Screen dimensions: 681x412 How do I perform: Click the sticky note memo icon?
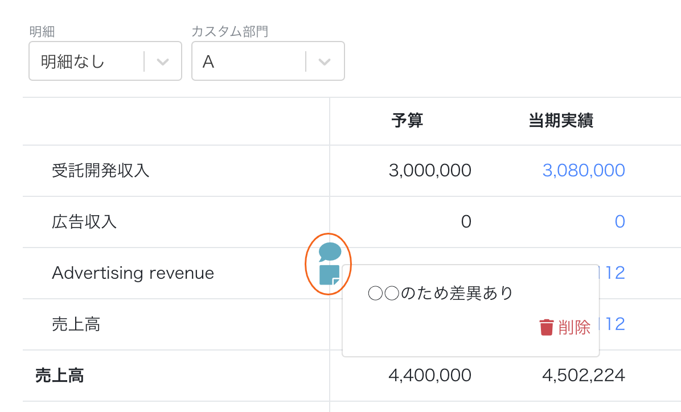329,275
